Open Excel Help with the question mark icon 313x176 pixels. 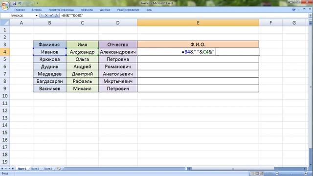pyautogui.click(x=294, y=10)
